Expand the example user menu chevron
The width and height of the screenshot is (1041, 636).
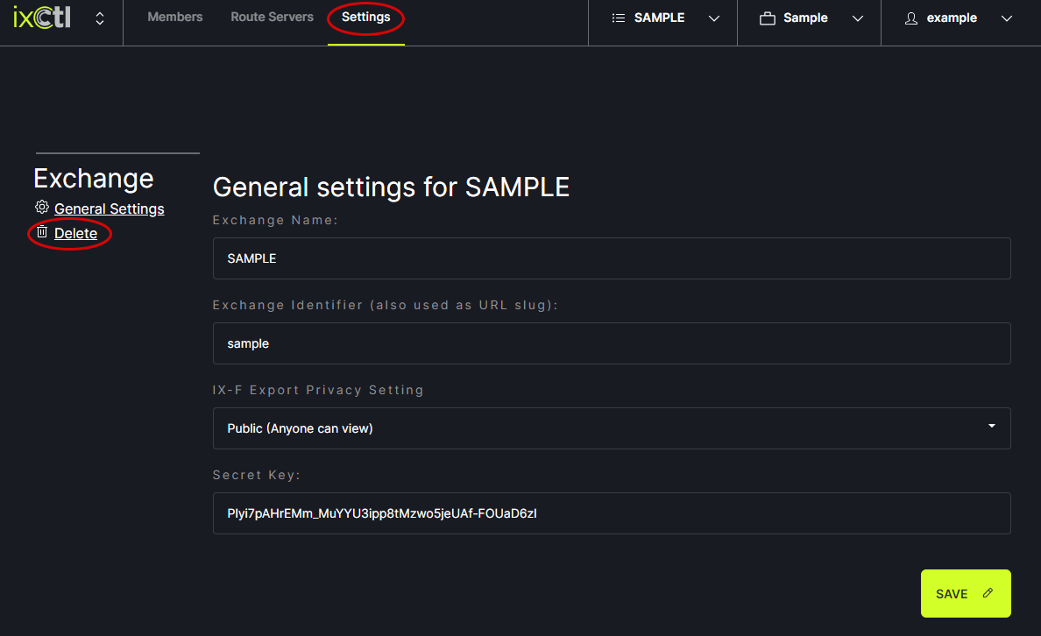1007,18
